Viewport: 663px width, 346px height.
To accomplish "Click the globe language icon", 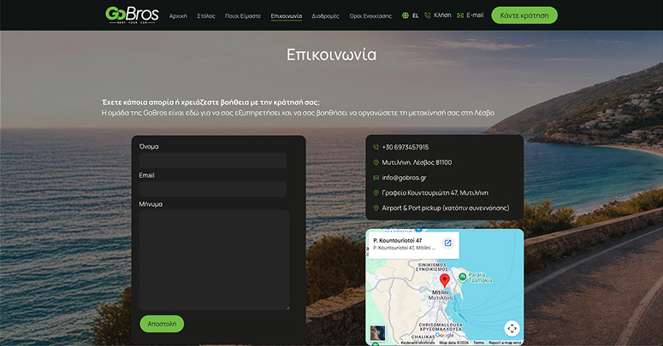I will (x=405, y=15).
